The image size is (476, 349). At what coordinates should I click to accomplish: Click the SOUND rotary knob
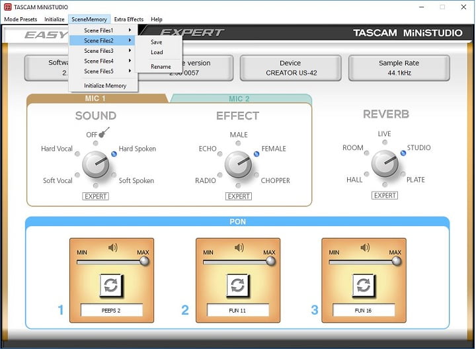96,164
